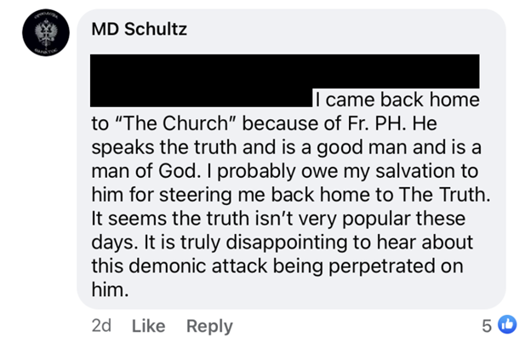Click the blue thumbs-up reaction icon
This screenshot has width=531, height=354.
pyautogui.click(x=507, y=324)
